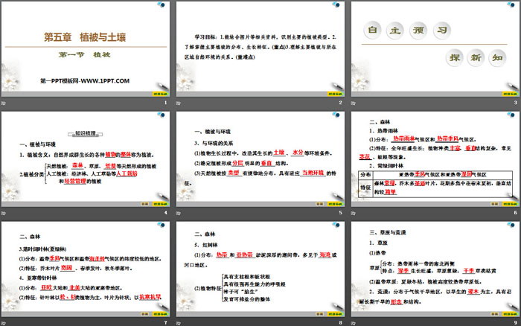Click slide number 7 label

pyautogui.click(x=166, y=323)
